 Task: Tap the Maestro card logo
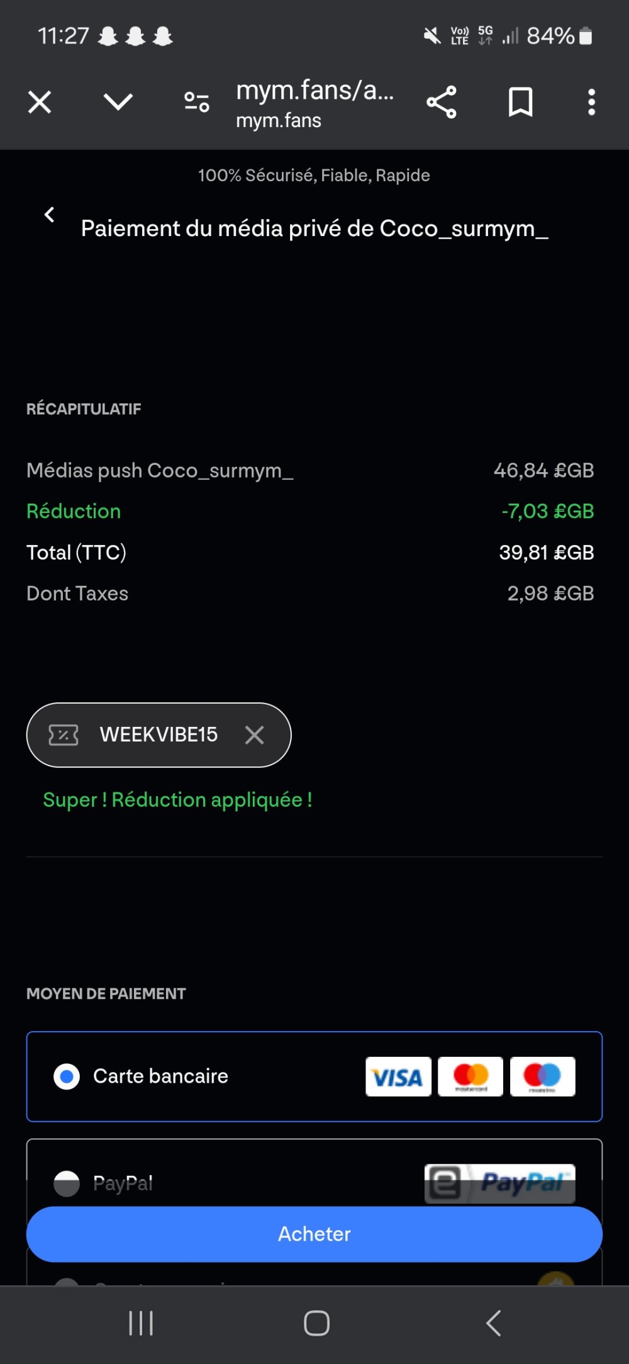coord(543,1077)
